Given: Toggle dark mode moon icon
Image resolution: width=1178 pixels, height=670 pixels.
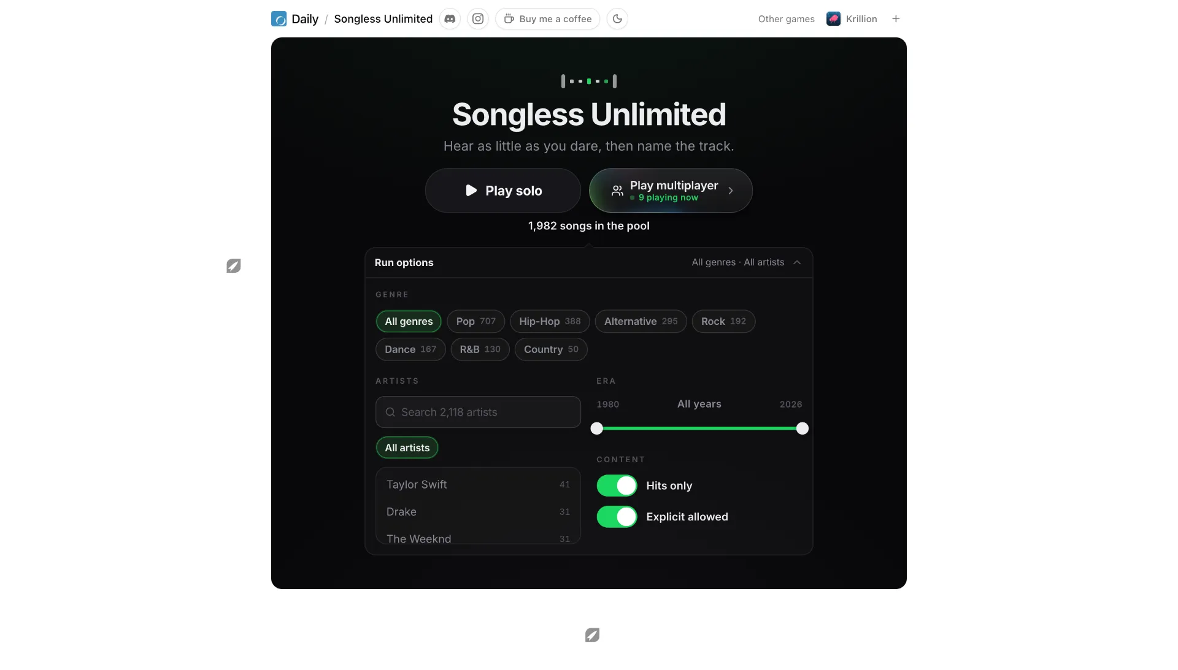Looking at the screenshot, I should pyautogui.click(x=617, y=19).
